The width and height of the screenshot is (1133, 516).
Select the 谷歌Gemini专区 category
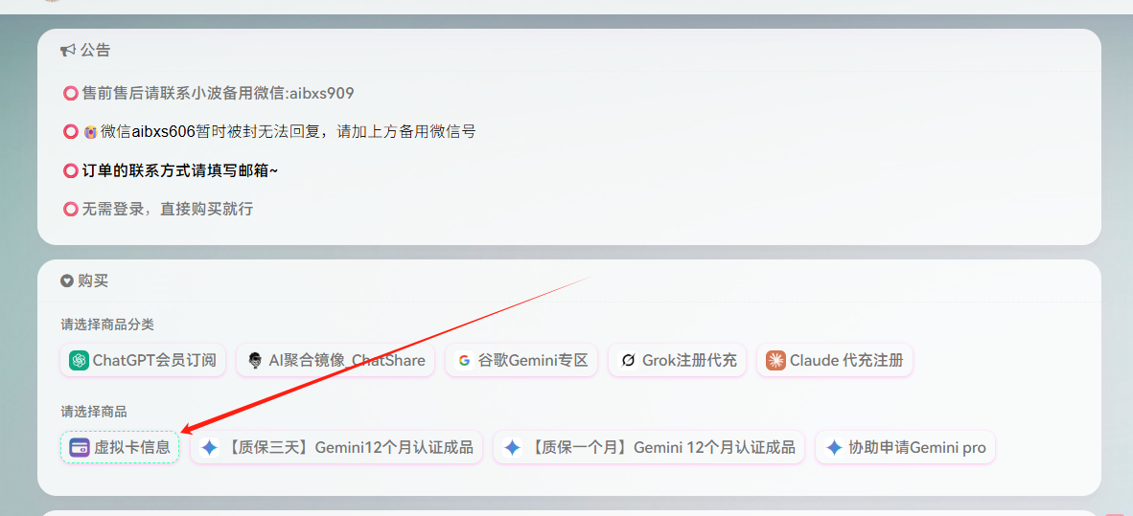521,360
